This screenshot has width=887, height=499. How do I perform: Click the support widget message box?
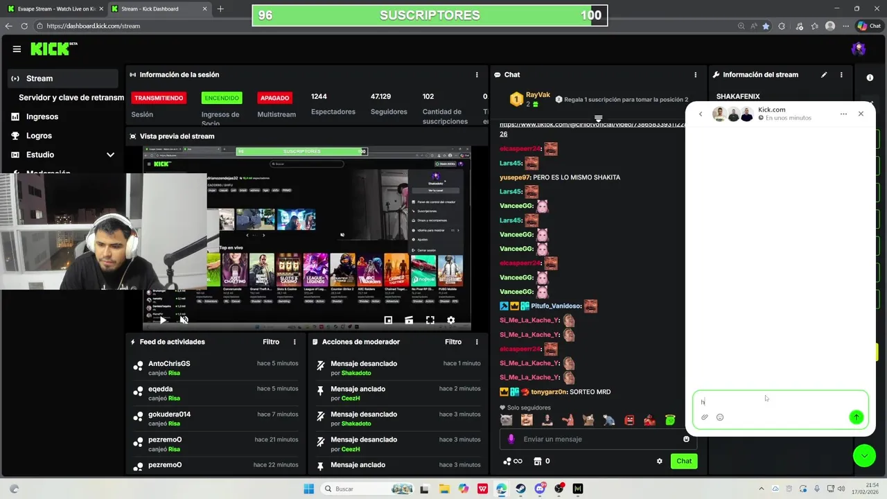point(780,410)
